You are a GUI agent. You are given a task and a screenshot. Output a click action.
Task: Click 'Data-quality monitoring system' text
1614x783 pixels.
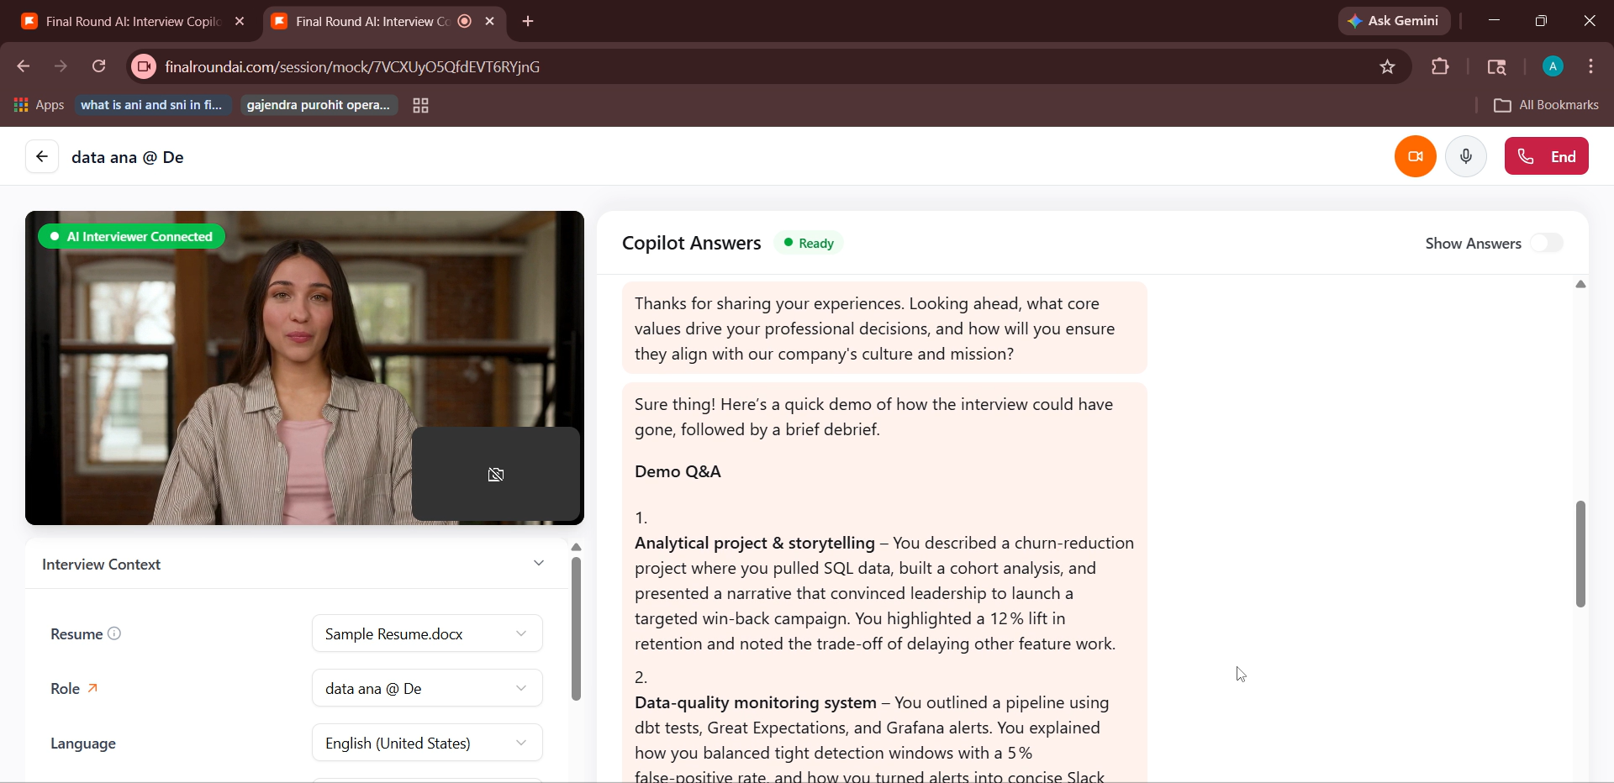[x=755, y=702]
